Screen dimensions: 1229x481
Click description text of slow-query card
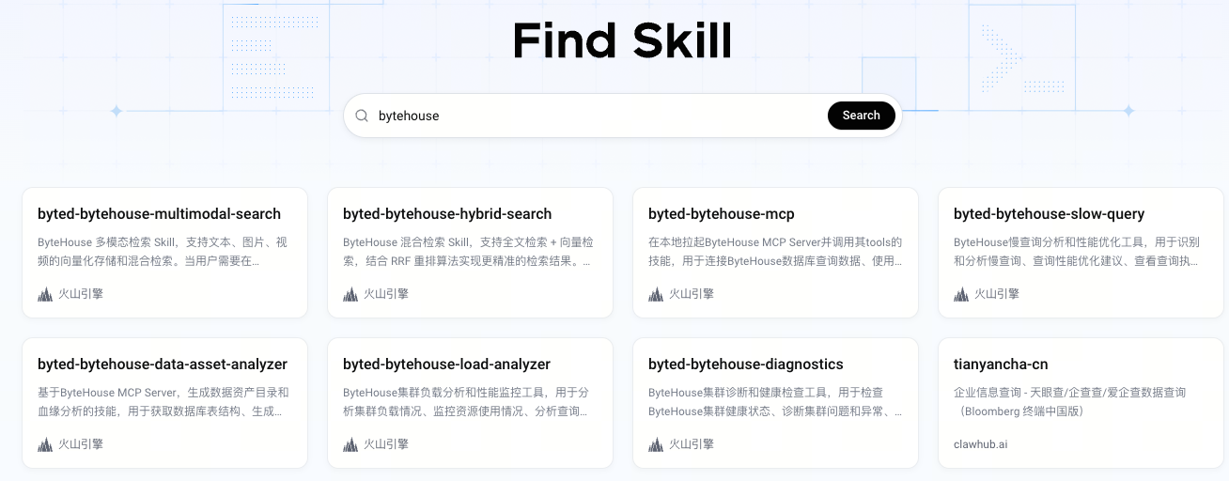click(x=1076, y=251)
